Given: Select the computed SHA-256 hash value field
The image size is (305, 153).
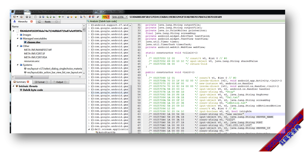Looking at the screenshot, I should tap(176, 17).
